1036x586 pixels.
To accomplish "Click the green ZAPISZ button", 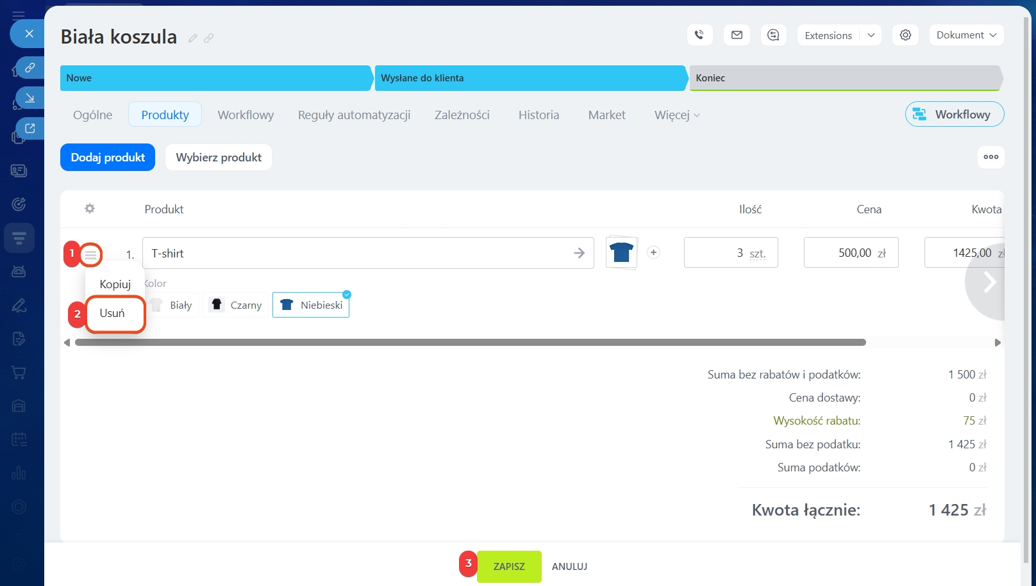I will click(509, 567).
